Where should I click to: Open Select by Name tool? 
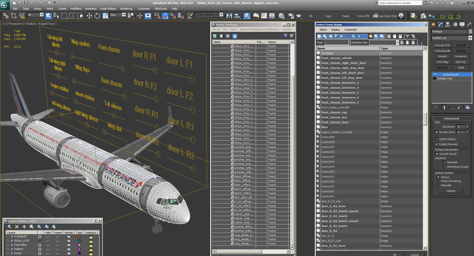click(x=56, y=15)
